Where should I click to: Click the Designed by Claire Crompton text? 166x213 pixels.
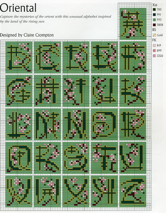point(27,35)
